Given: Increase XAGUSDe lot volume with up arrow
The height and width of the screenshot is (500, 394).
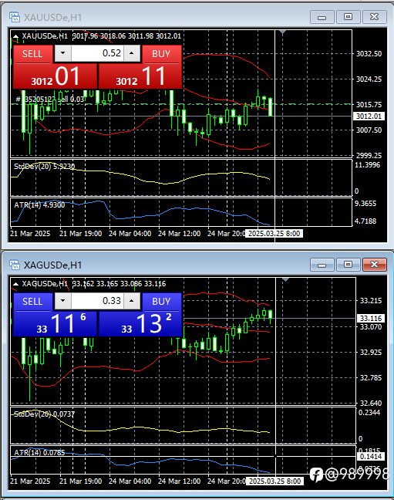Looking at the screenshot, I should (132, 301).
